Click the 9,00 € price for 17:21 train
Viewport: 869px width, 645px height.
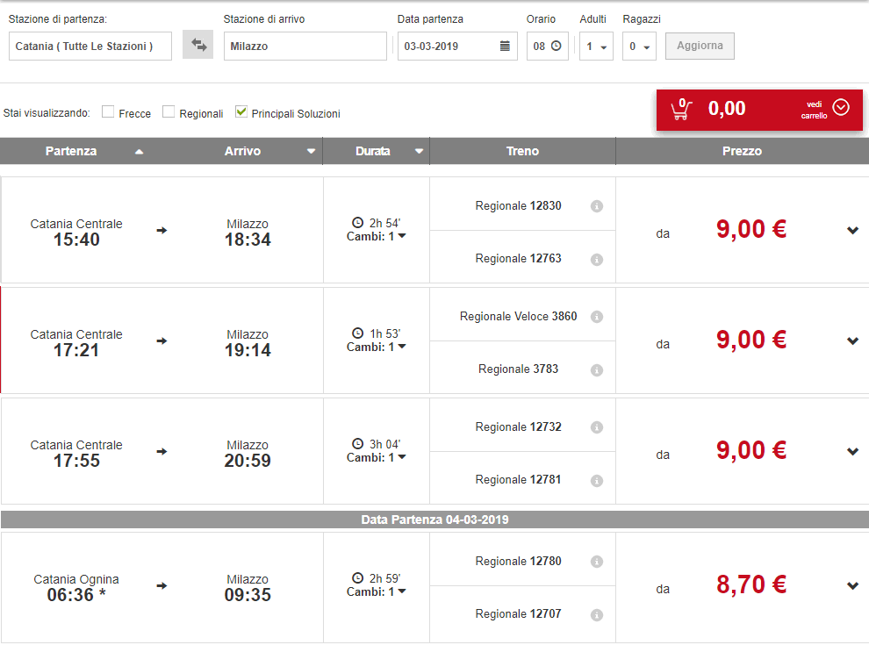pos(751,340)
